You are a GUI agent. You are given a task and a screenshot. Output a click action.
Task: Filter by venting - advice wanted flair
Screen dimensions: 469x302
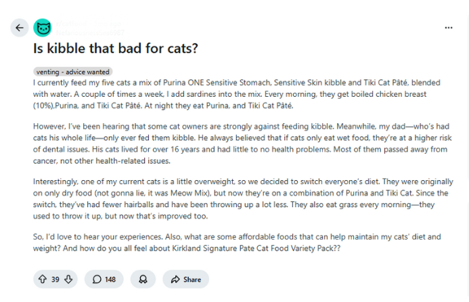(72, 72)
